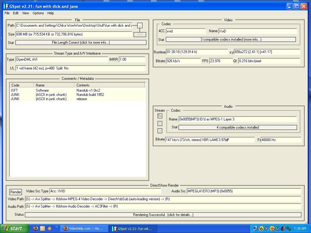The width and height of the screenshot is (311, 233).
Task: Click the file Size field
Action: click(74, 34)
